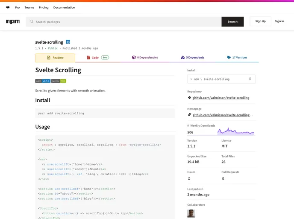Open the 0 Dependencies tab
Viewport: 294px width, 219px height.
point(145,58)
